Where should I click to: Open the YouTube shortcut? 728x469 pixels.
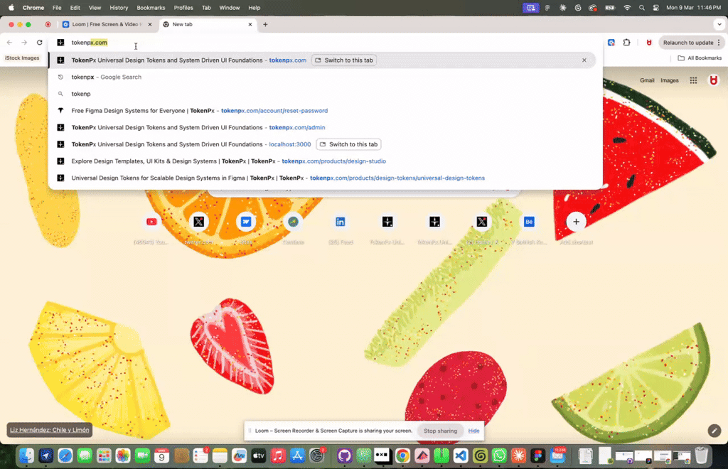click(x=151, y=222)
